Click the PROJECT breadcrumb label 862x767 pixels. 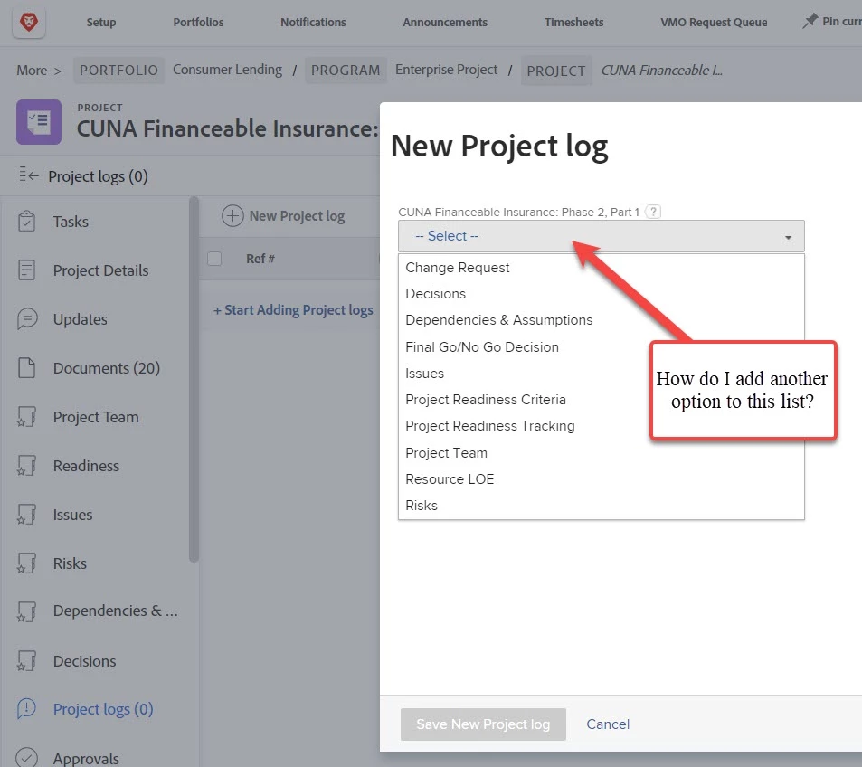tap(556, 71)
